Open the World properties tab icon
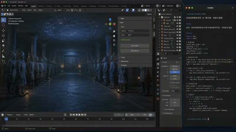 (158, 80)
